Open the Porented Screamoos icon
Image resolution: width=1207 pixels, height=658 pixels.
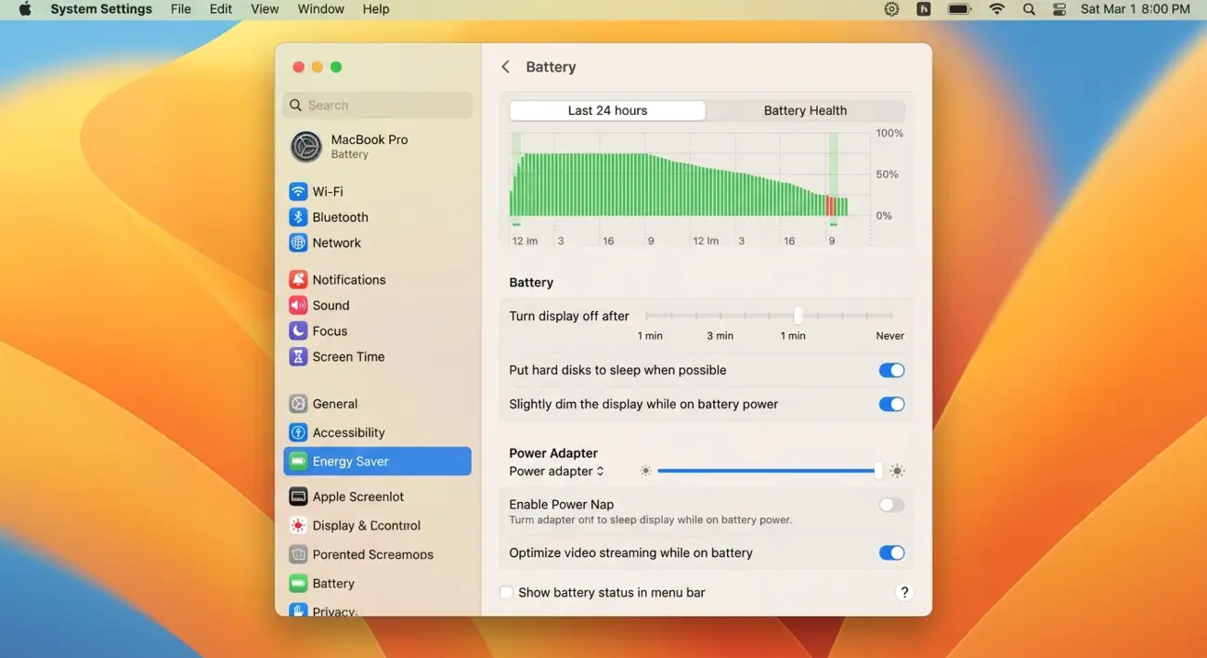tap(298, 554)
